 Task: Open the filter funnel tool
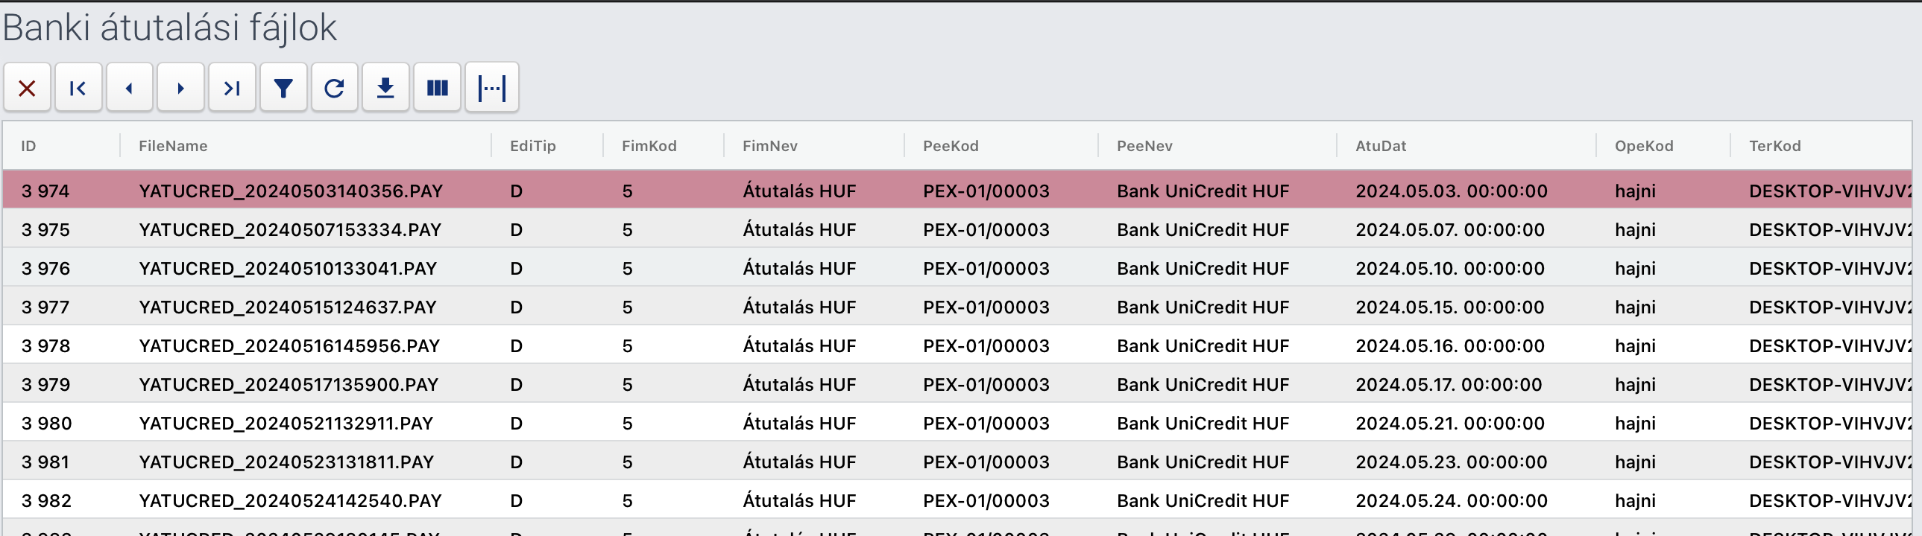(283, 88)
